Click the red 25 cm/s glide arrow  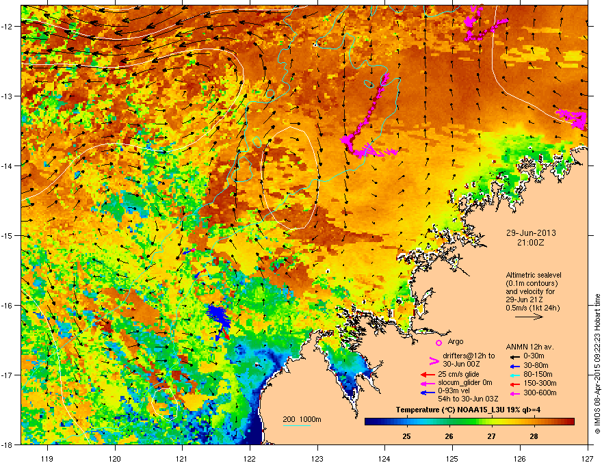(x=428, y=375)
